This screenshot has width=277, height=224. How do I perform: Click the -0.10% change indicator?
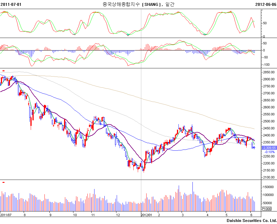pos(269,152)
